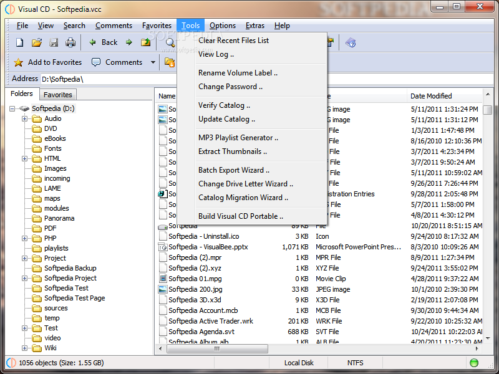The width and height of the screenshot is (499, 374).
Task: Expand the PHP folder node
Action: (x=24, y=238)
